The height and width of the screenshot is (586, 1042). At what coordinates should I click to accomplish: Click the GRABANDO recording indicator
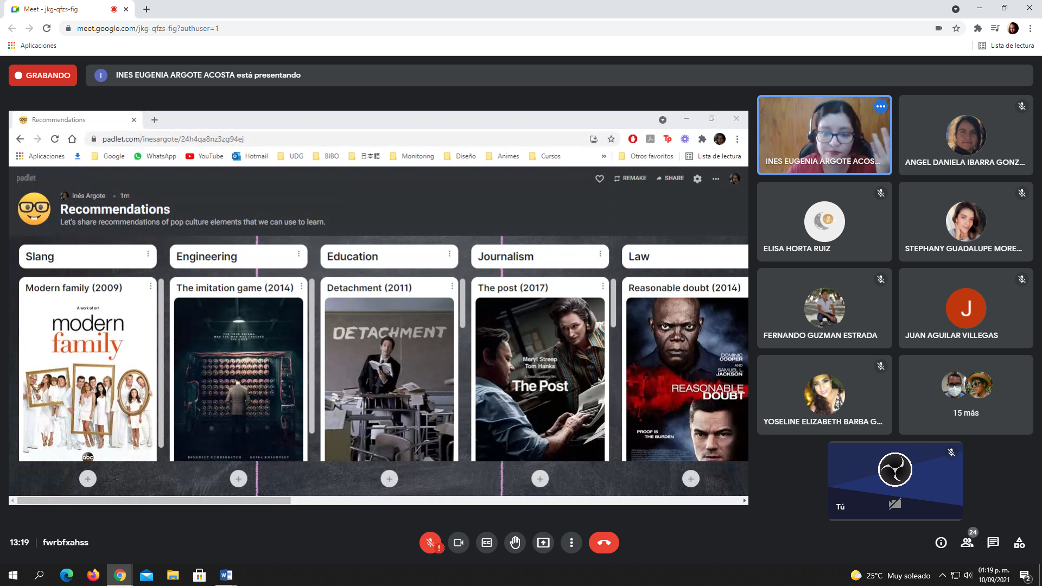pos(43,75)
